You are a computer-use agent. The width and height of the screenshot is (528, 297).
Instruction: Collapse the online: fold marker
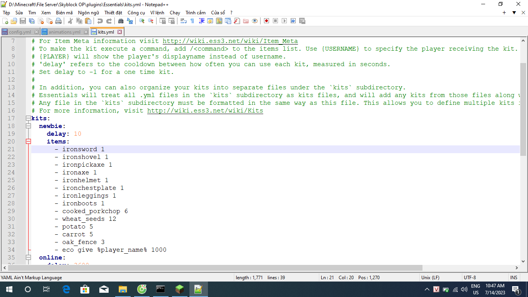coord(28,258)
